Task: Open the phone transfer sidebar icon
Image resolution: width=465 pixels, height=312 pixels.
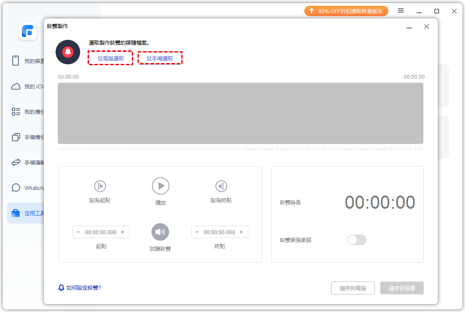Action: pos(16,162)
